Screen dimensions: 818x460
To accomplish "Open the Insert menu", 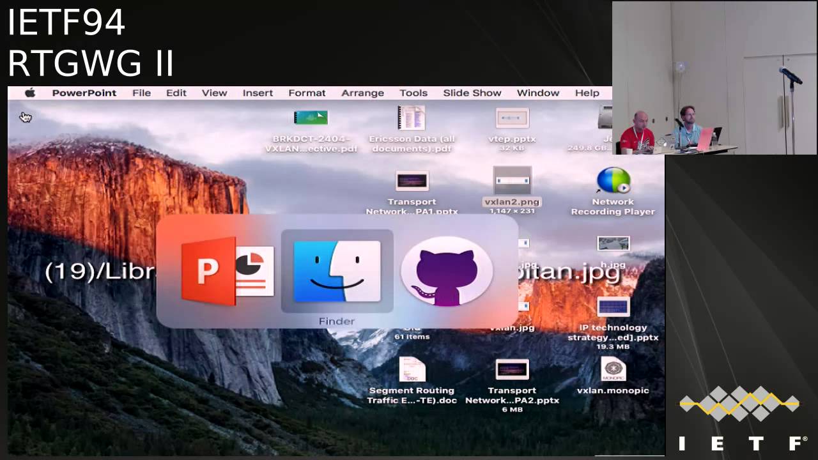I will point(258,93).
